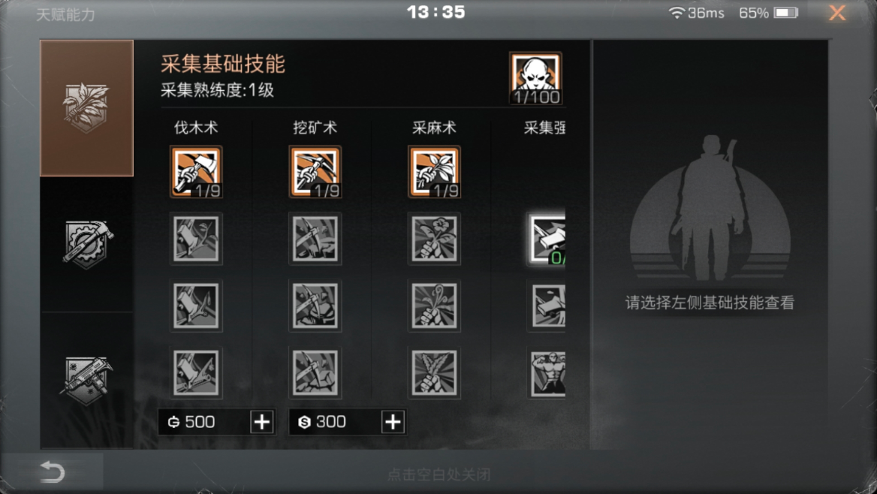Click the fern sprout locked skill icon
This screenshot has height=494, width=877.
435,306
